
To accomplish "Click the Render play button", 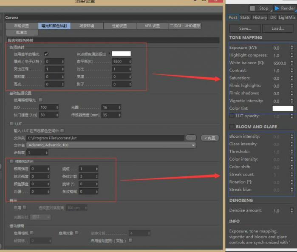I will point(285,8).
